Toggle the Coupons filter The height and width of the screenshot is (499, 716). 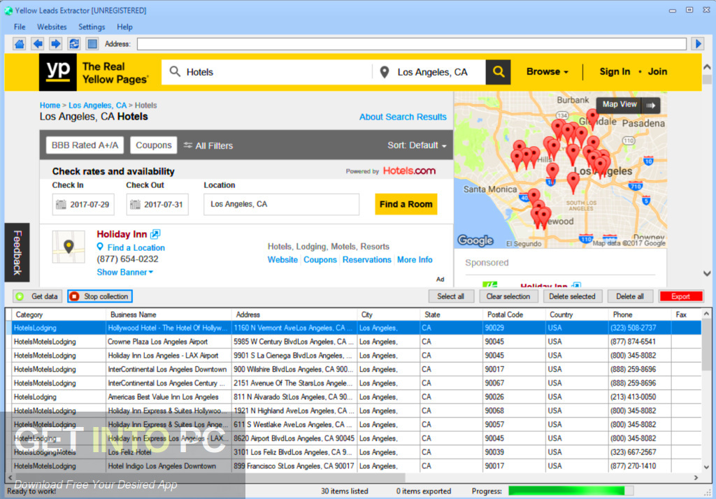tap(153, 145)
